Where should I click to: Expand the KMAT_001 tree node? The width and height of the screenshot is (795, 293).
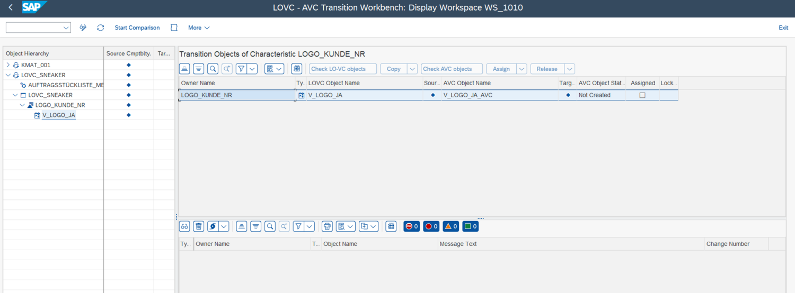tap(8, 65)
